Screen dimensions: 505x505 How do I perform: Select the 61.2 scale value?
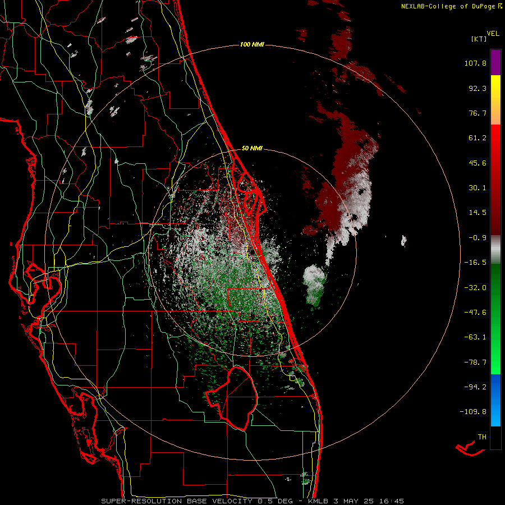(478, 138)
